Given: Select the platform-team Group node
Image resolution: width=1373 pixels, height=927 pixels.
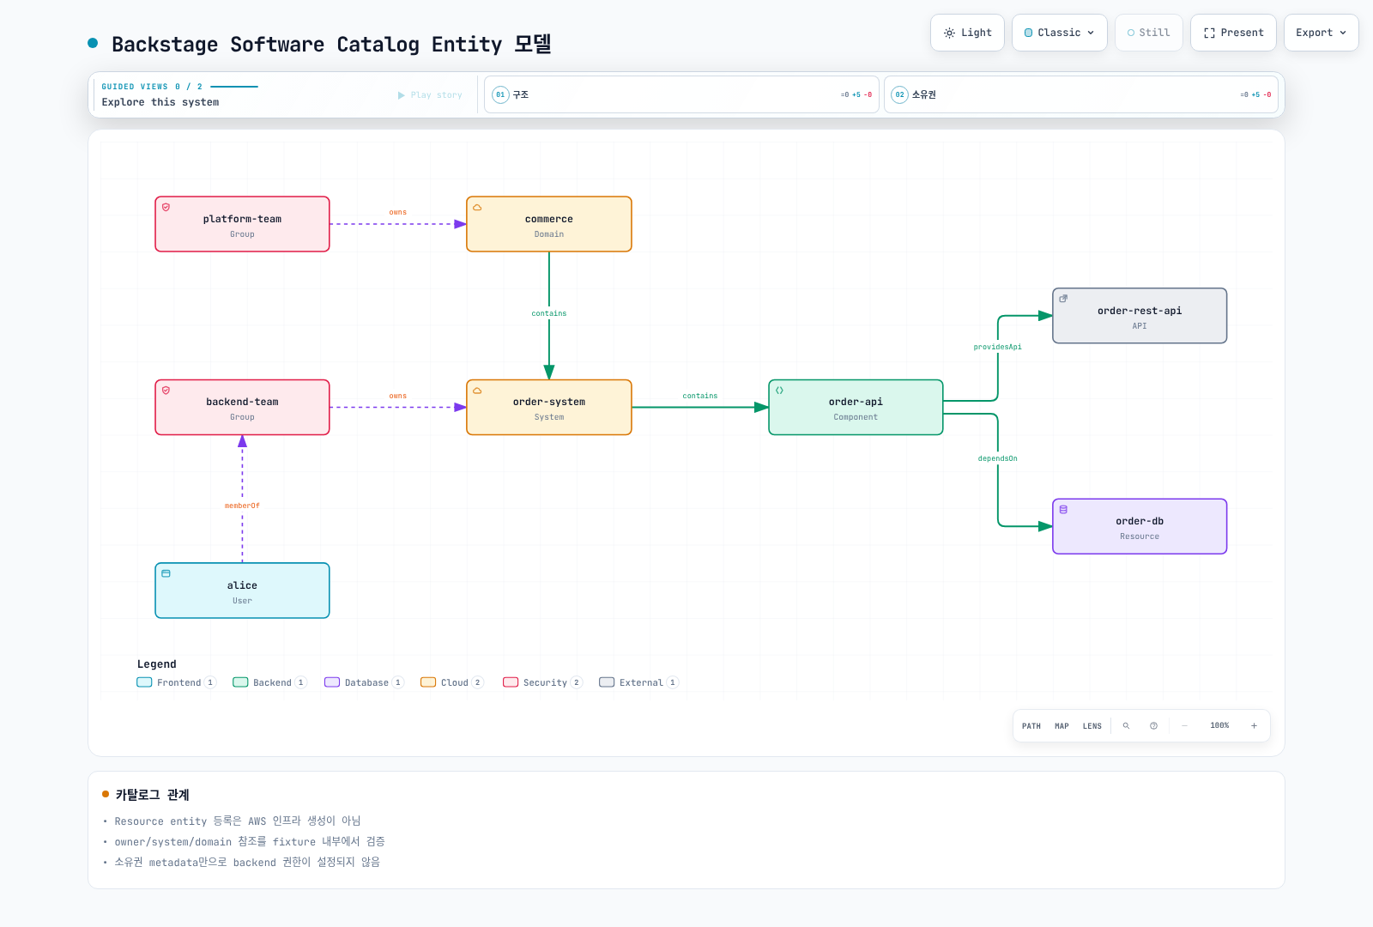Looking at the screenshot, I should coord(242,224).
